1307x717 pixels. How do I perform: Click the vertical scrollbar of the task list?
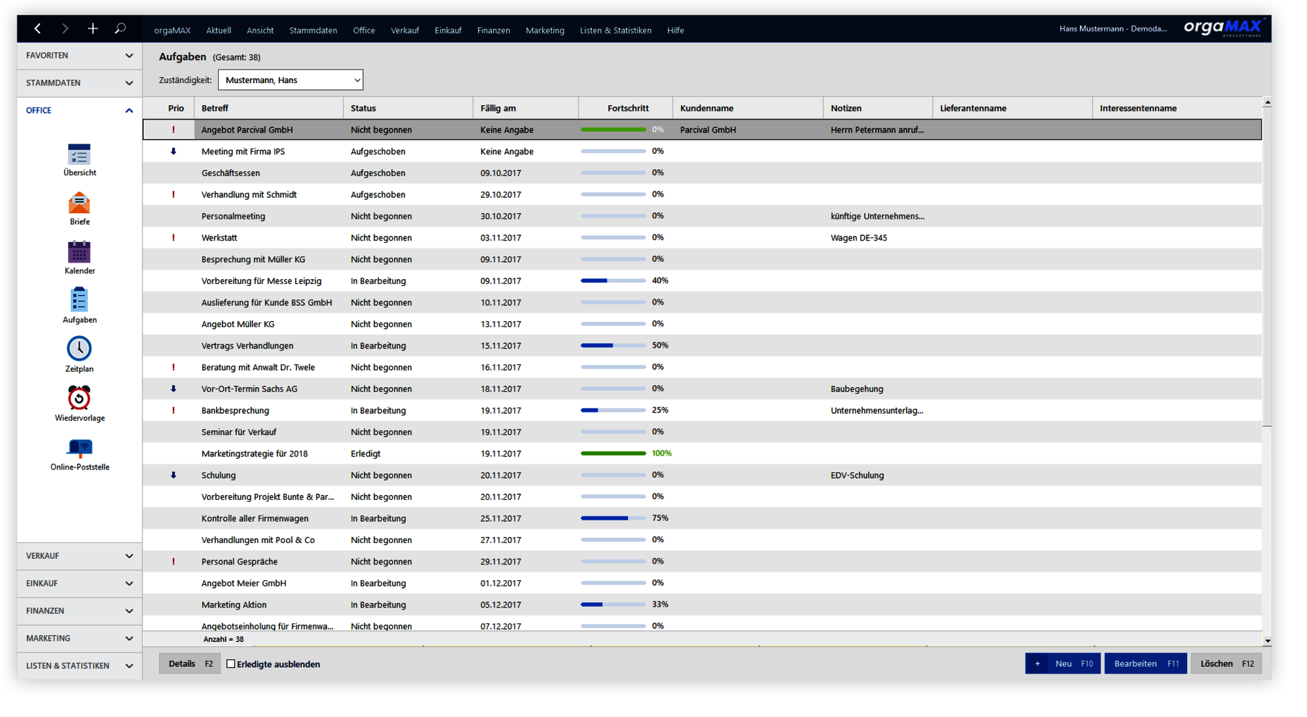tap(1267, 267)
